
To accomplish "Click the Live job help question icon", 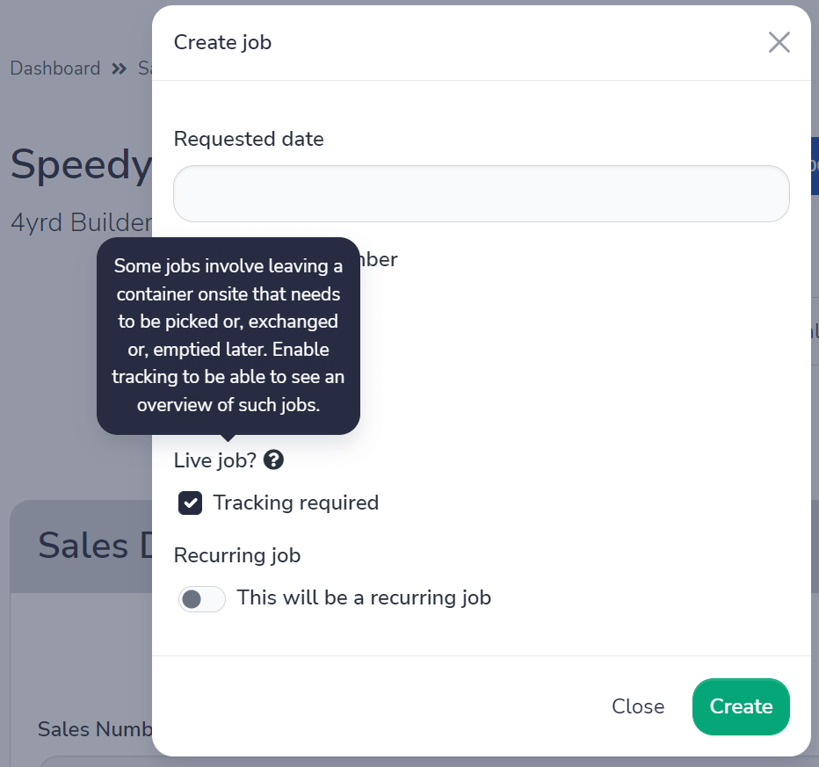I will click(273, 460).
